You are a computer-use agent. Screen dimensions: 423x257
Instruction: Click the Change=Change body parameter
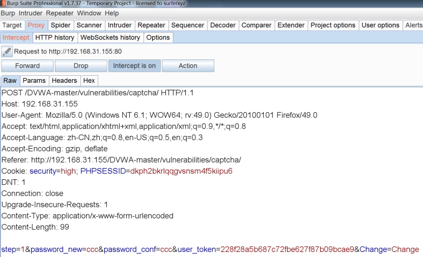[x=389, y=249]
